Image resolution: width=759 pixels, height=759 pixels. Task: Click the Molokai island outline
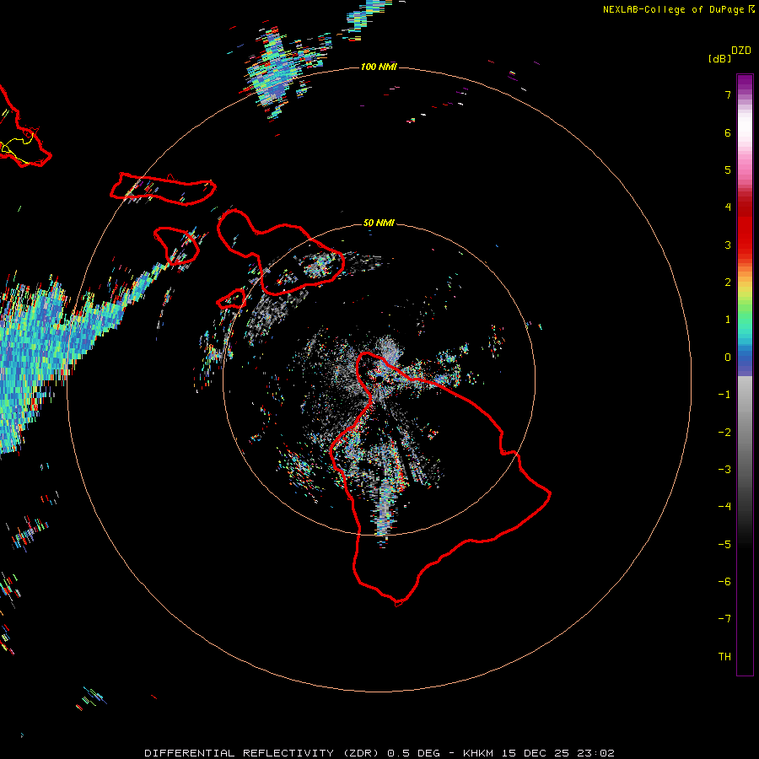coord(163,189)
